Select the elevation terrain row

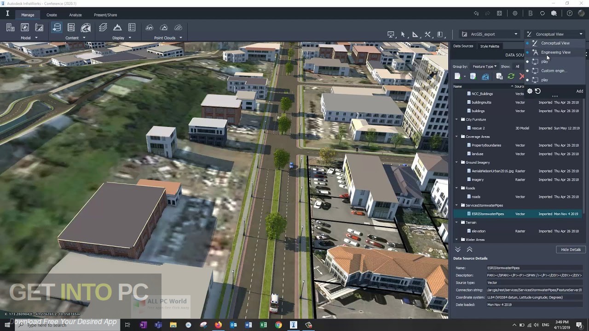point(518,231)
